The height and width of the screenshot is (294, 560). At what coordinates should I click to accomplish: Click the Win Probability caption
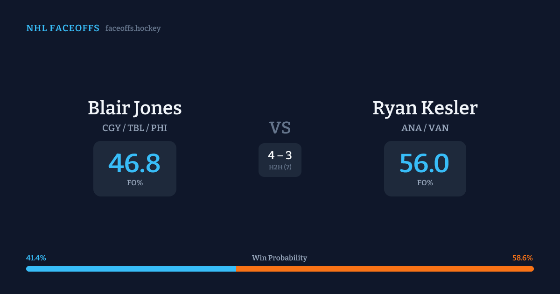click(280, 258)
